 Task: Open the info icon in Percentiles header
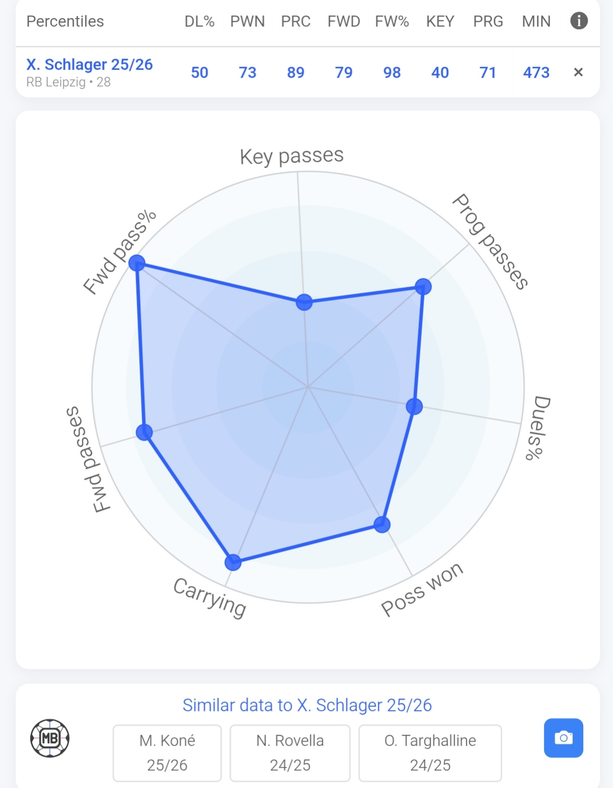(x=579, y=21)
